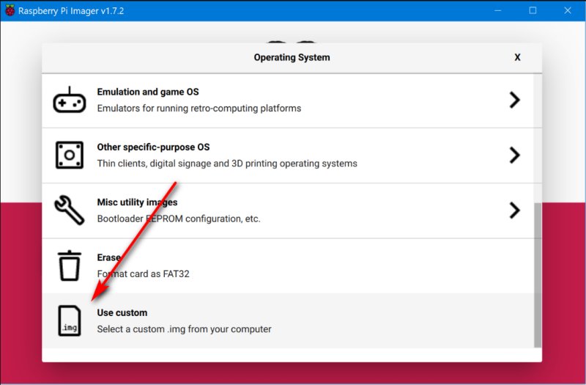Viewport: 586px width, 385px height.
Task: Click the gamepad icon for Emulation
Action: 70,100
